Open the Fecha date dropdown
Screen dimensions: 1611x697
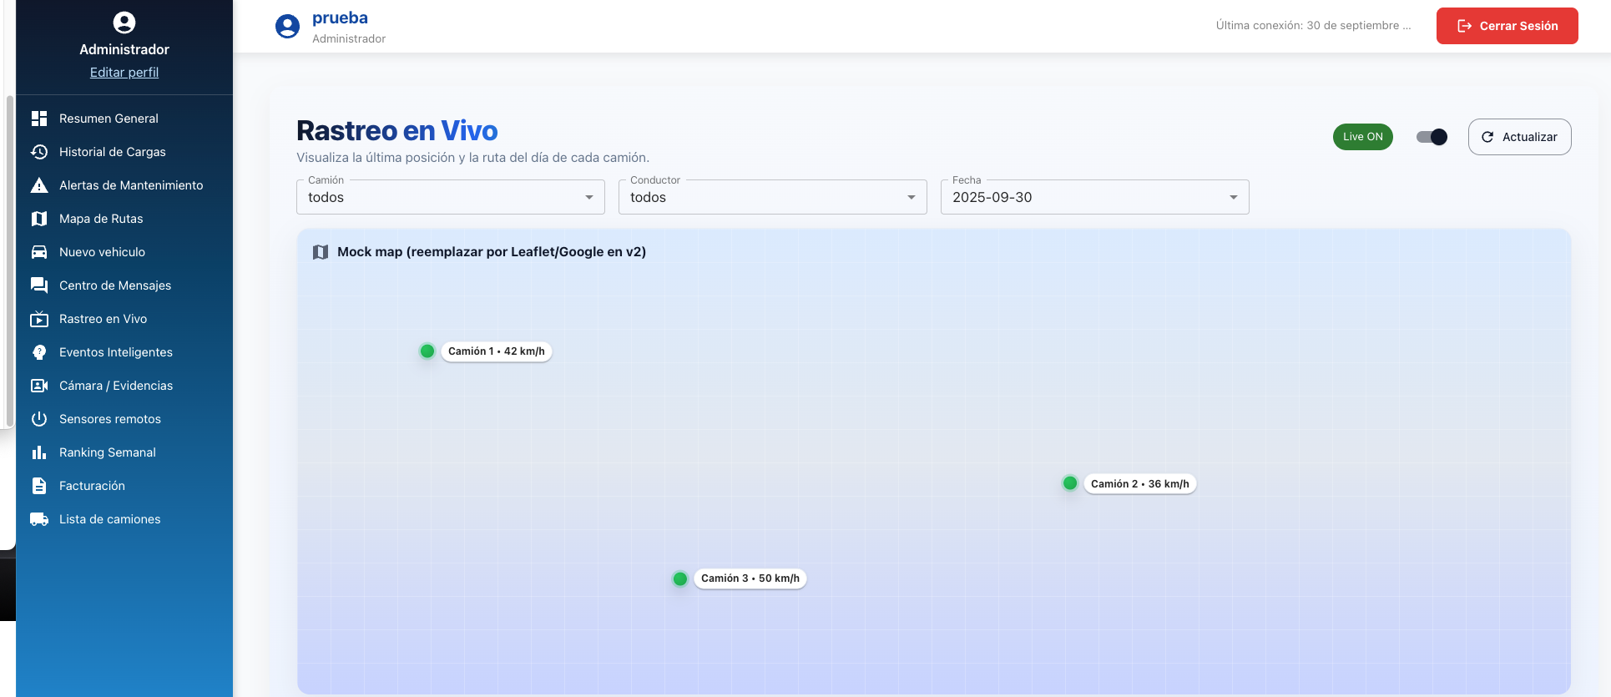[1095, 197]
